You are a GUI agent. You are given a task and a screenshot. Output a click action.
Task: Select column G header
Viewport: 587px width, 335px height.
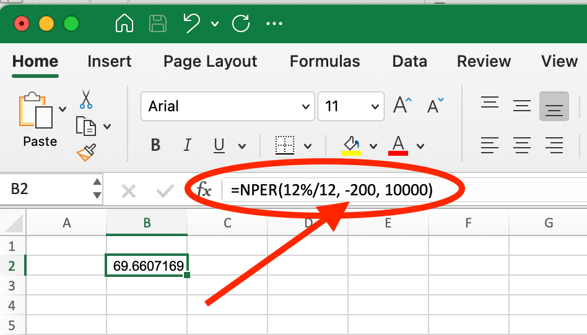(x=549, y=223)
